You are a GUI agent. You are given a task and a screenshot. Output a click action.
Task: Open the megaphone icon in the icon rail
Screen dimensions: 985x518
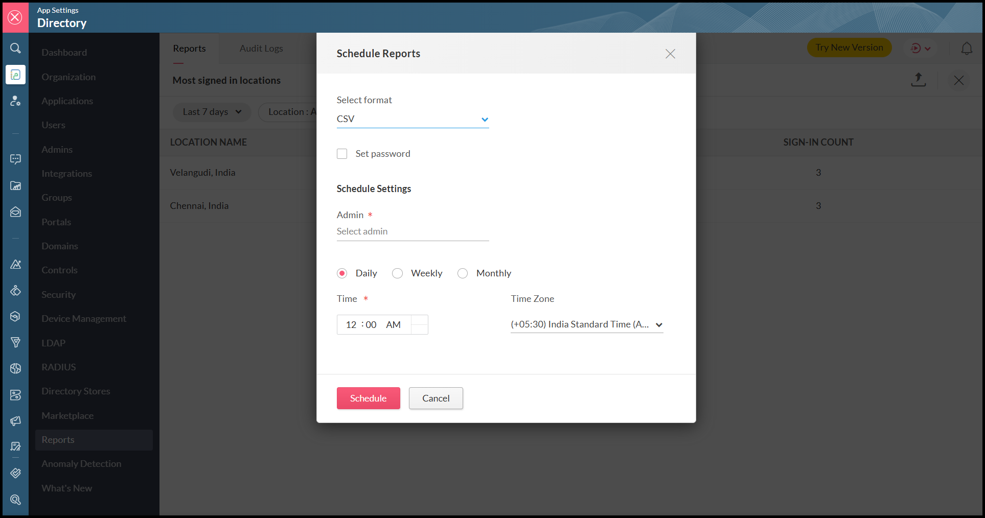[16, 421]
